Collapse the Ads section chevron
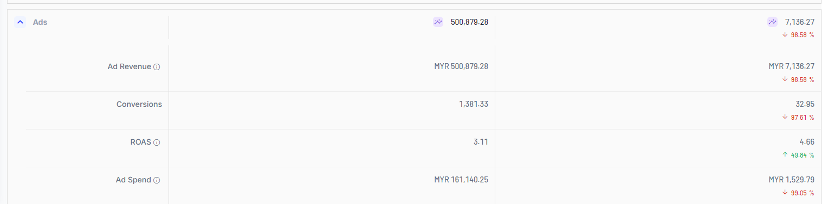The width and height of the screenshot is (828, 204). [x=20, y=22]
